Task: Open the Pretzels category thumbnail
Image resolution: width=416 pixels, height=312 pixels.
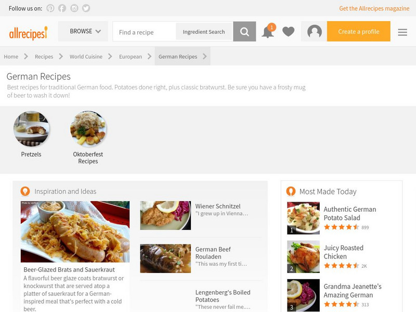Action: pos(31,129)
